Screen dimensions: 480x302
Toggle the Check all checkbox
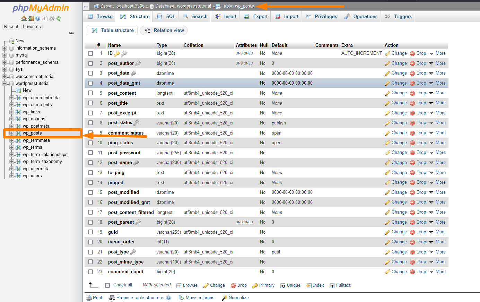pyautogui.click(x=107, y=285)
